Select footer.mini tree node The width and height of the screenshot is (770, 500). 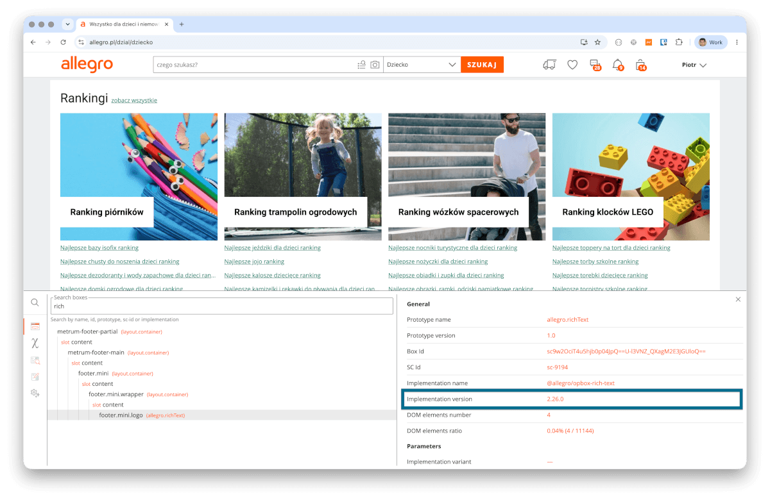[x=94, y=373]
